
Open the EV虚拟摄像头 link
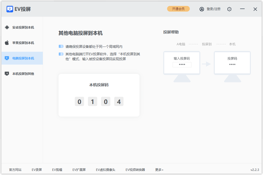tap(105, 170)
